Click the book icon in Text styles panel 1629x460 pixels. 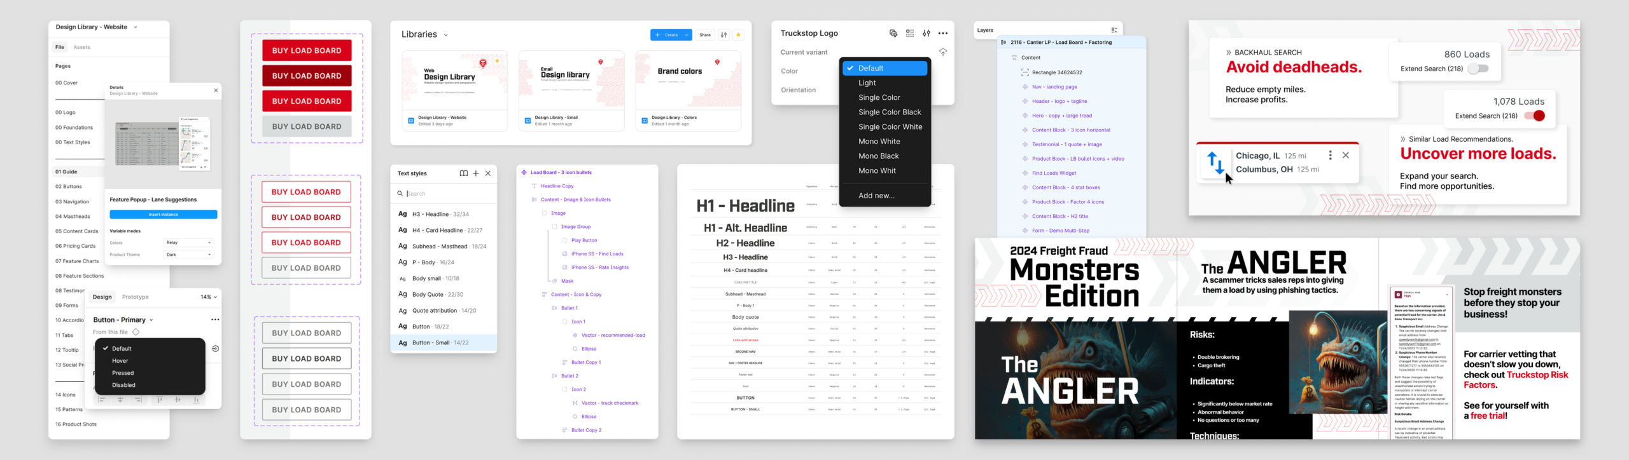(x=463, y=173)
